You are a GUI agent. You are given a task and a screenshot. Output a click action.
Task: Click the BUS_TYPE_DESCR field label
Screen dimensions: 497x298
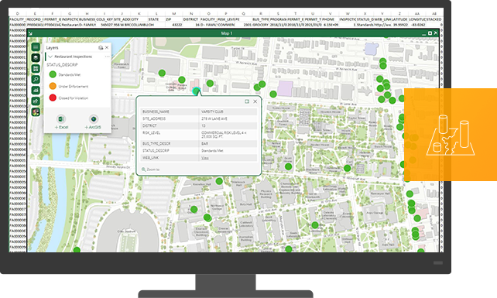pos(156,144)
